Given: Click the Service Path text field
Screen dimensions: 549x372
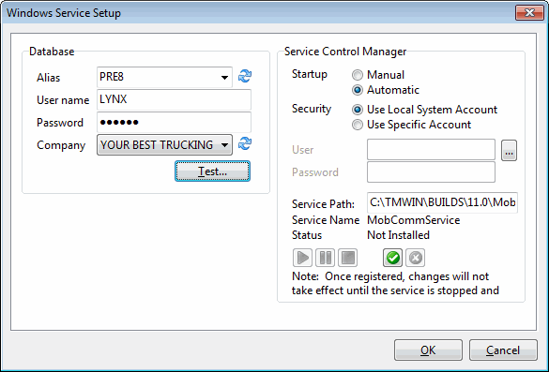Looking at the screenshot, I should tap(442, 202).
